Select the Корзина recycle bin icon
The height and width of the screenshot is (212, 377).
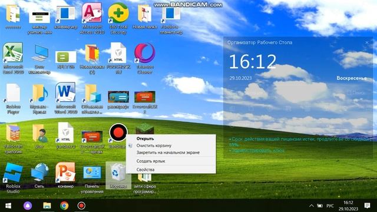(118, 175)
